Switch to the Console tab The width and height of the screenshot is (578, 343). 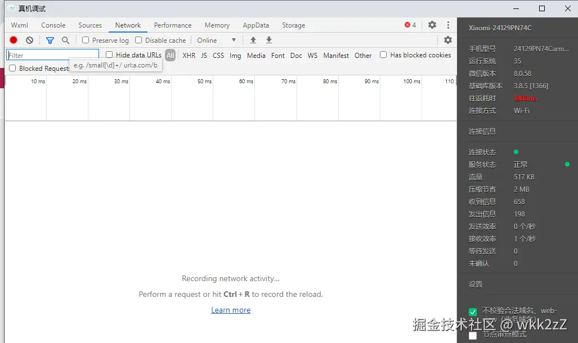point(53,25)
